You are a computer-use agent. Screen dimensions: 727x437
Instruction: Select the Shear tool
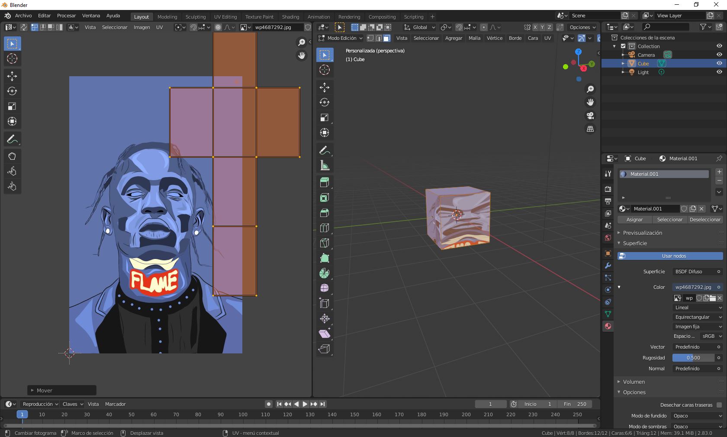coord(325,334)
